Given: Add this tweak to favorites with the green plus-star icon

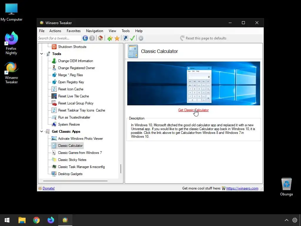Looking at the screenshot, I should 110,38.
